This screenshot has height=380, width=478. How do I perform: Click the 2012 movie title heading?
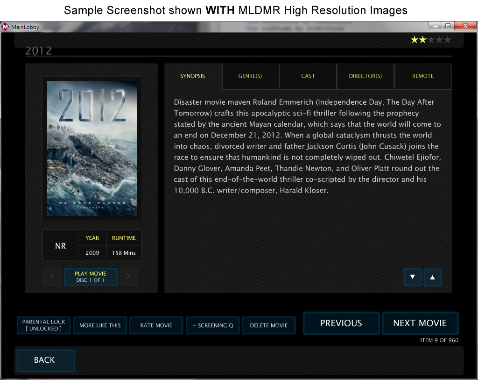click(38, 50)
